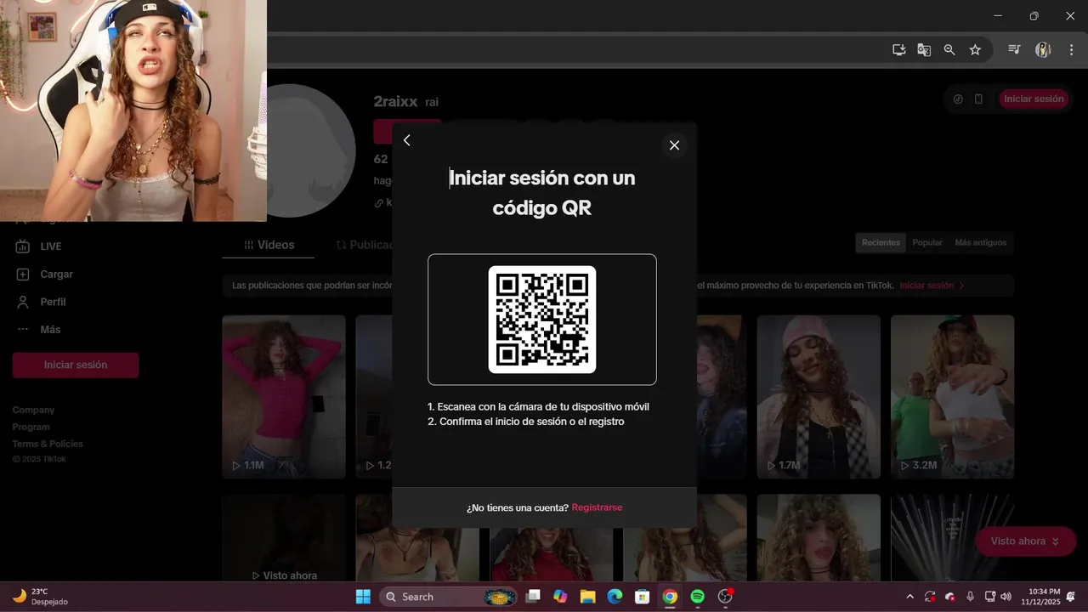Open Spotify from taskbar
This screenshot has height=612, width=1088.
697,597
